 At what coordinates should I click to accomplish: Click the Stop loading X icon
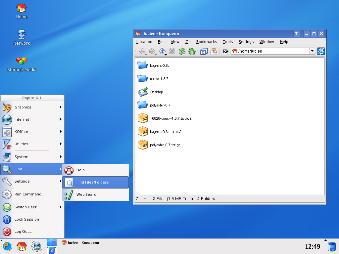point(172,51)
